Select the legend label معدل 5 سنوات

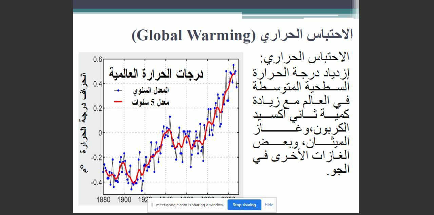pos(151,102)
